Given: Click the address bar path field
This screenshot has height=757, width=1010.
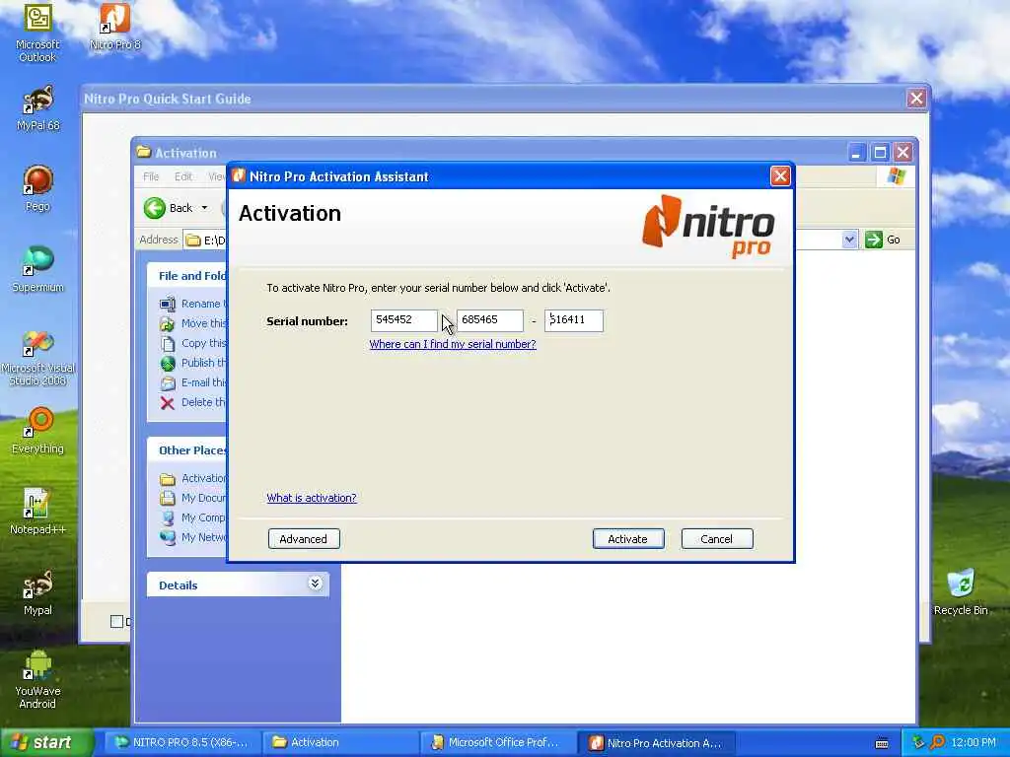Looking at the screenshot, I should [205, 241].
